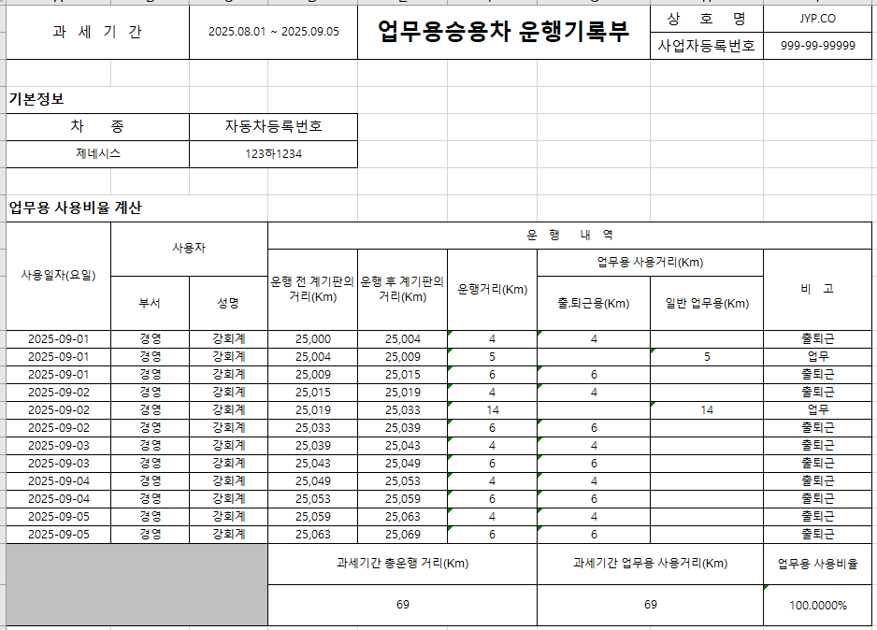This screenshot has height=630, width=877.
Task: Select the odometer cell showing 25,000
Action: 312,339
